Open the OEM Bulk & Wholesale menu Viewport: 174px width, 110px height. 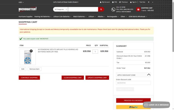[x=138, y=16]
